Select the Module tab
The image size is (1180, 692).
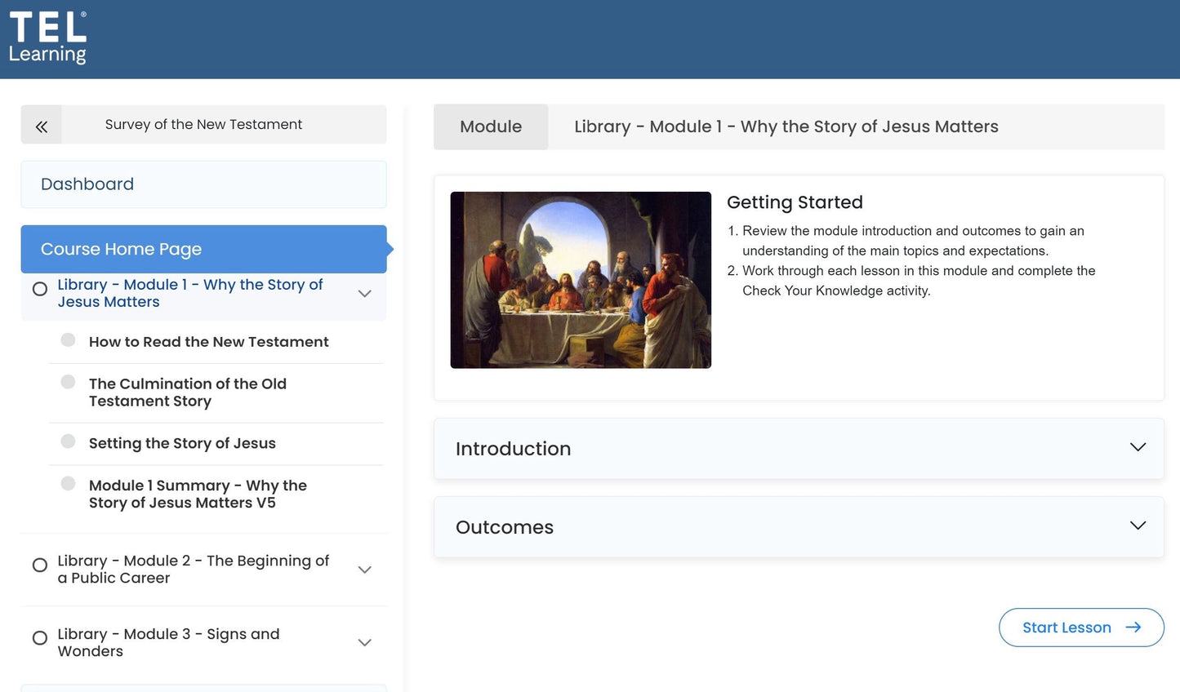pyautogui.click(x=490, y=126)
